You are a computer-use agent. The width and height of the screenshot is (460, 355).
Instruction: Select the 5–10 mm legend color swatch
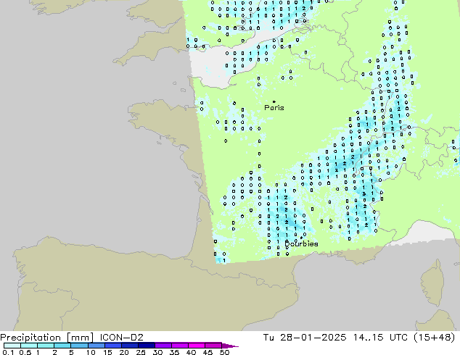79,346
